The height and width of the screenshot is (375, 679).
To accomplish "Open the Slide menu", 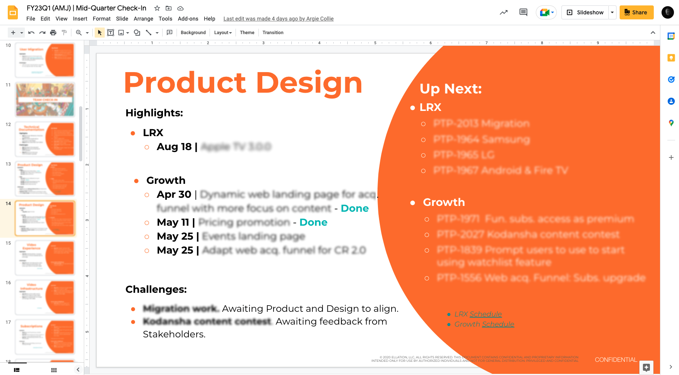I will point(122,19).
